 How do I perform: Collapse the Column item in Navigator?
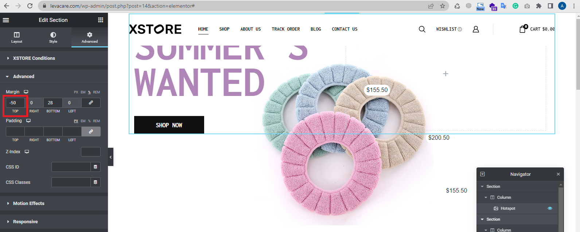[x=486, y=197]
